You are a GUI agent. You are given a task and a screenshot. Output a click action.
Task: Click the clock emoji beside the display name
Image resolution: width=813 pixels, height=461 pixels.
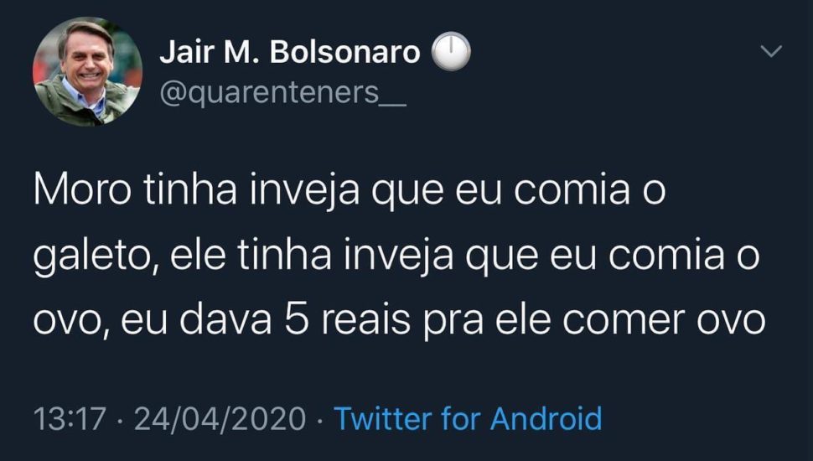coord(450,54)
